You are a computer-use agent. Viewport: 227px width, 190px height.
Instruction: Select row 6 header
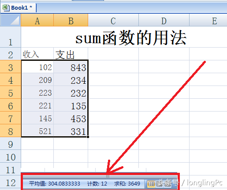click(11, 105)
